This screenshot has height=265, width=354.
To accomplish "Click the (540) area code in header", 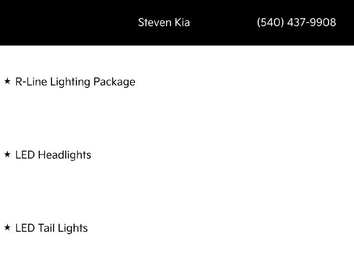I will point(270,22).
